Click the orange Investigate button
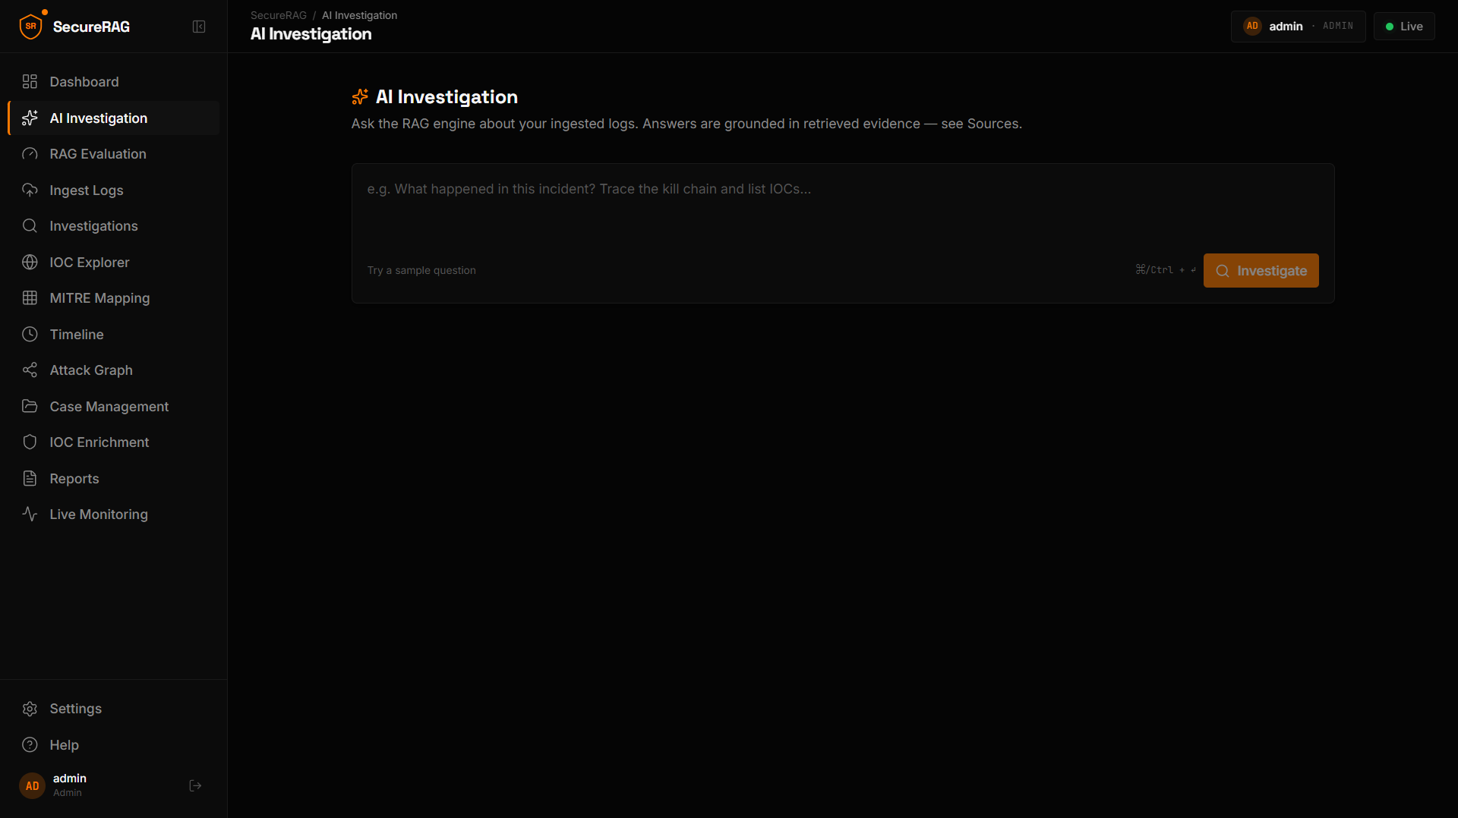This screenshot has height=818, width=1458. [x=1261, y=270]
